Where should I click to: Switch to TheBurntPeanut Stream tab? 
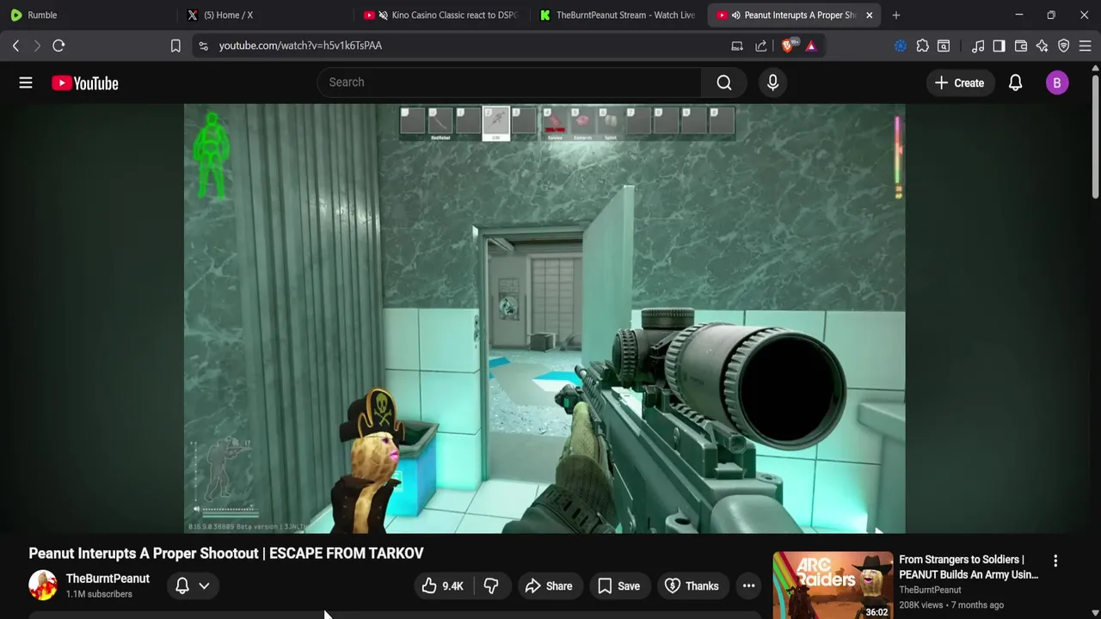(x=618, y=15)
